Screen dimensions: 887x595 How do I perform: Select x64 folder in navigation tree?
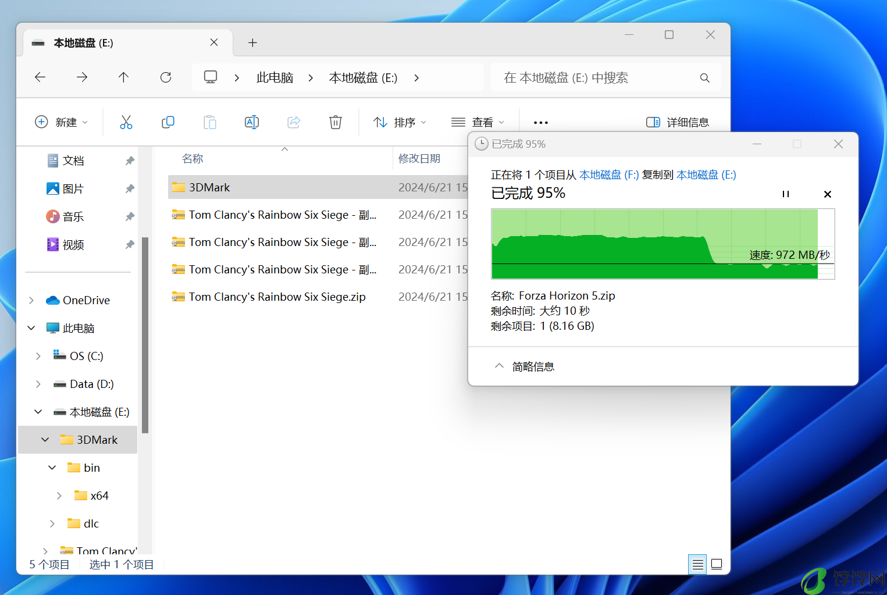coord(91,496)
